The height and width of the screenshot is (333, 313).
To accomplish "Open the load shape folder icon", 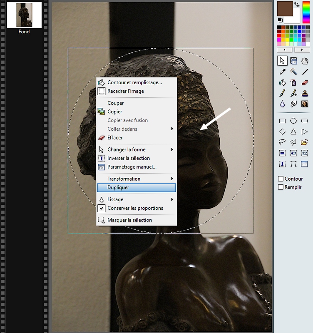I will (x=305, y=142).
